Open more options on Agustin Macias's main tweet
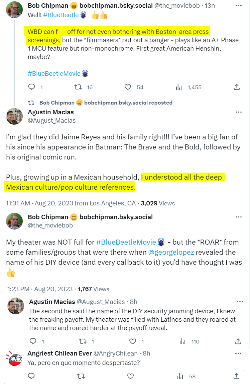Screen dimensions: 250x384 (x=239, y=112)
